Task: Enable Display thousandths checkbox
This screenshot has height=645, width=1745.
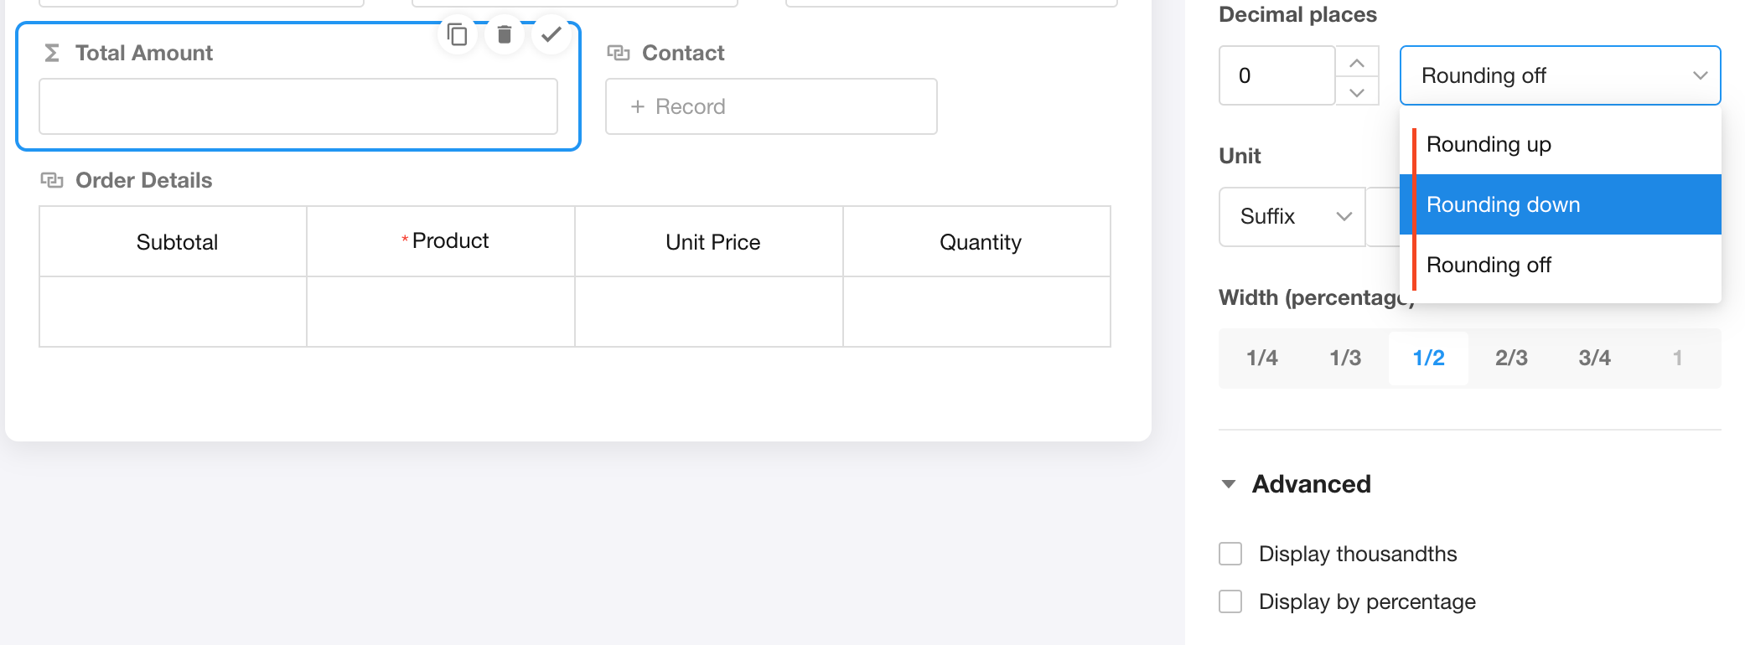Action: 1230,554
